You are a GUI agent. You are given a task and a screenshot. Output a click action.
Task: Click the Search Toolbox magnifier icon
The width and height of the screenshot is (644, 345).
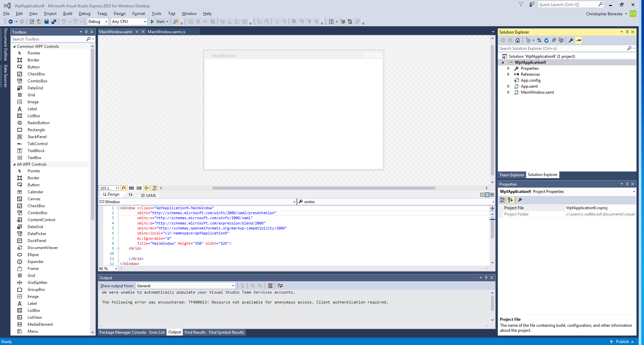88,39
